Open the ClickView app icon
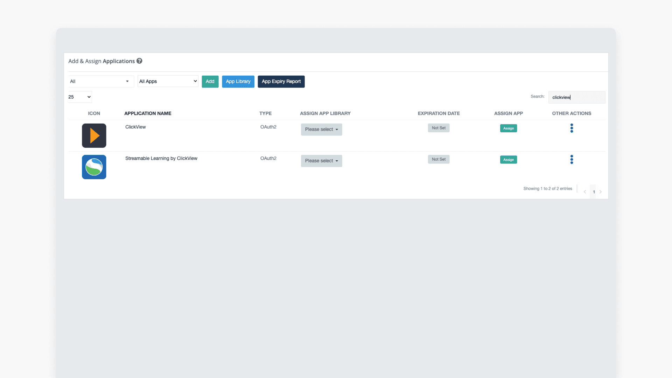The height and width of the screenshot is (378, 672). coord(94,135)
